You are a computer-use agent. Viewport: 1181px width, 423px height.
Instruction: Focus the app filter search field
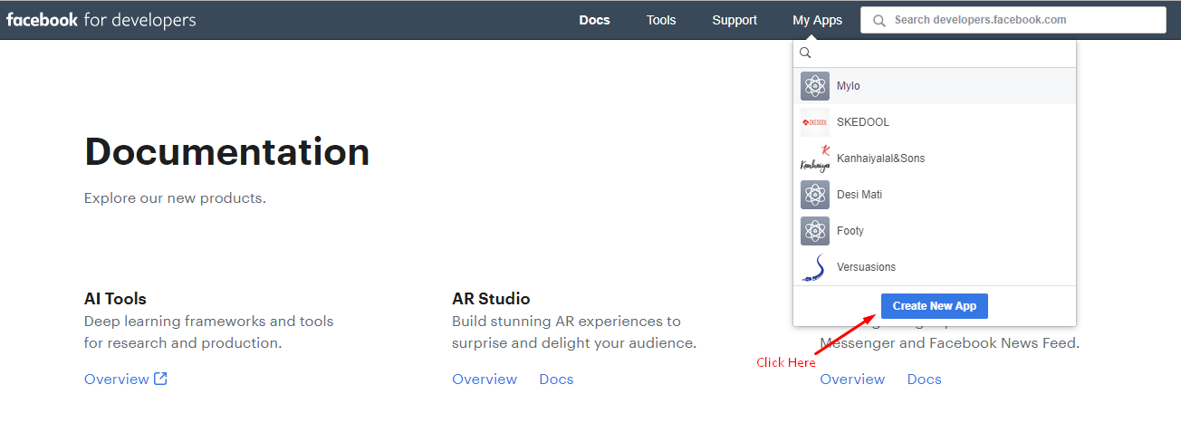click(935, 53)
